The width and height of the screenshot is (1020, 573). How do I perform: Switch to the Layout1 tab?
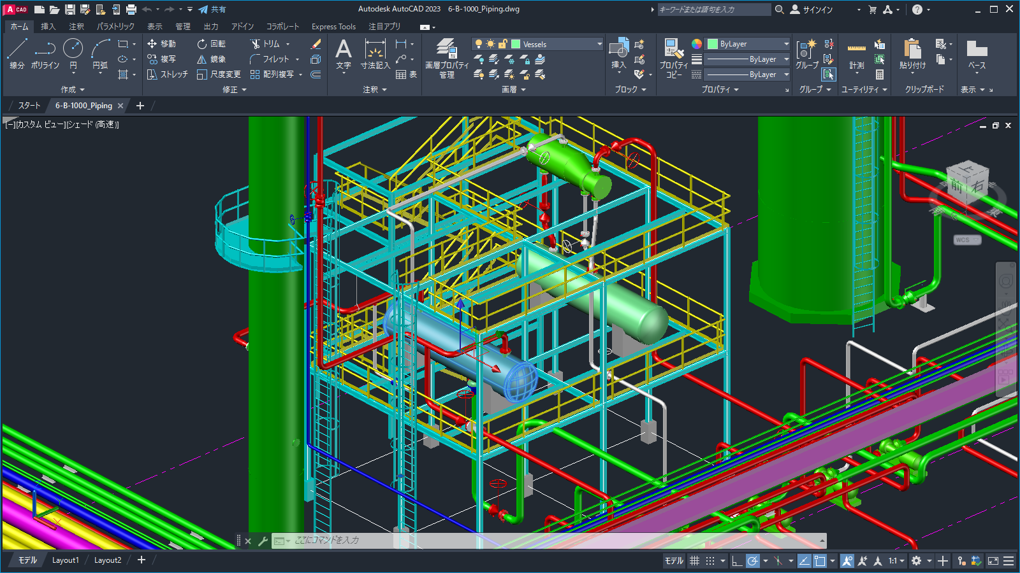pos(65,560)
